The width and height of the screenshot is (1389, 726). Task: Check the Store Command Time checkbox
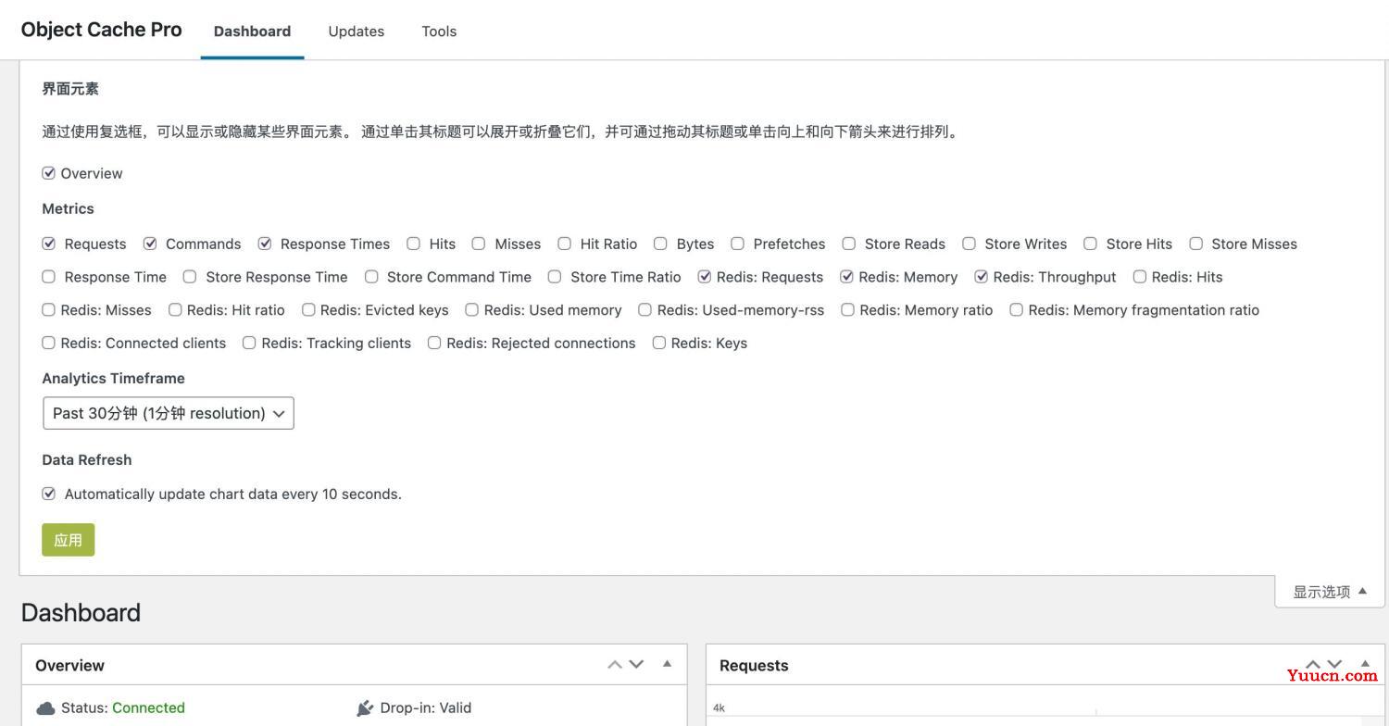371,277
